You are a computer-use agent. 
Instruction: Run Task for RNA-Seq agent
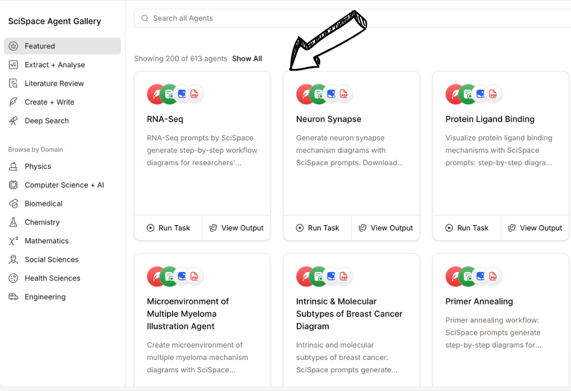(x=168, y=228)
